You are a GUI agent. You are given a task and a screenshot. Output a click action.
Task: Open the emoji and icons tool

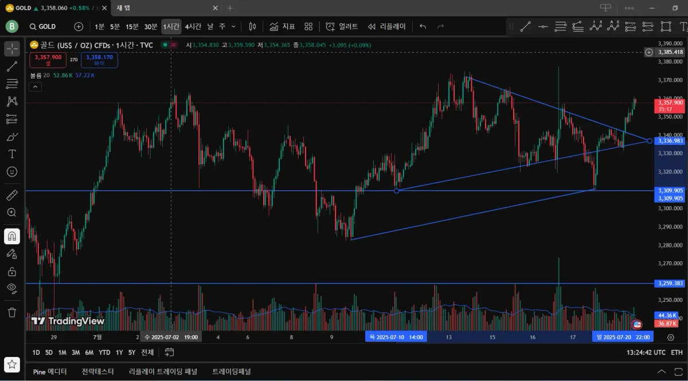click(11, 172)
